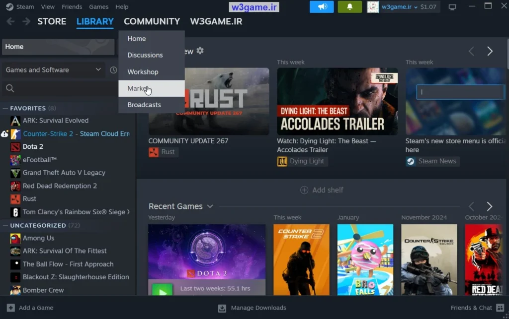This screenshot has height=319, width=509.
Task: Click the Rust tag icon under Community Update
Action: [x=154, y=152]
